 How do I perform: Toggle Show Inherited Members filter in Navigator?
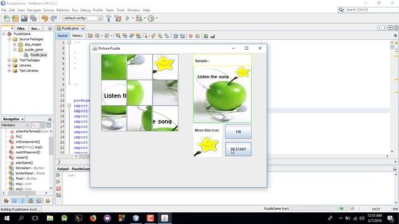point(6,200)
